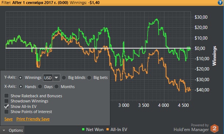The width and height of the screenshot is (224, 134).
Task: Enable Showdown Winnings checkbox
Action: [6, 101]
